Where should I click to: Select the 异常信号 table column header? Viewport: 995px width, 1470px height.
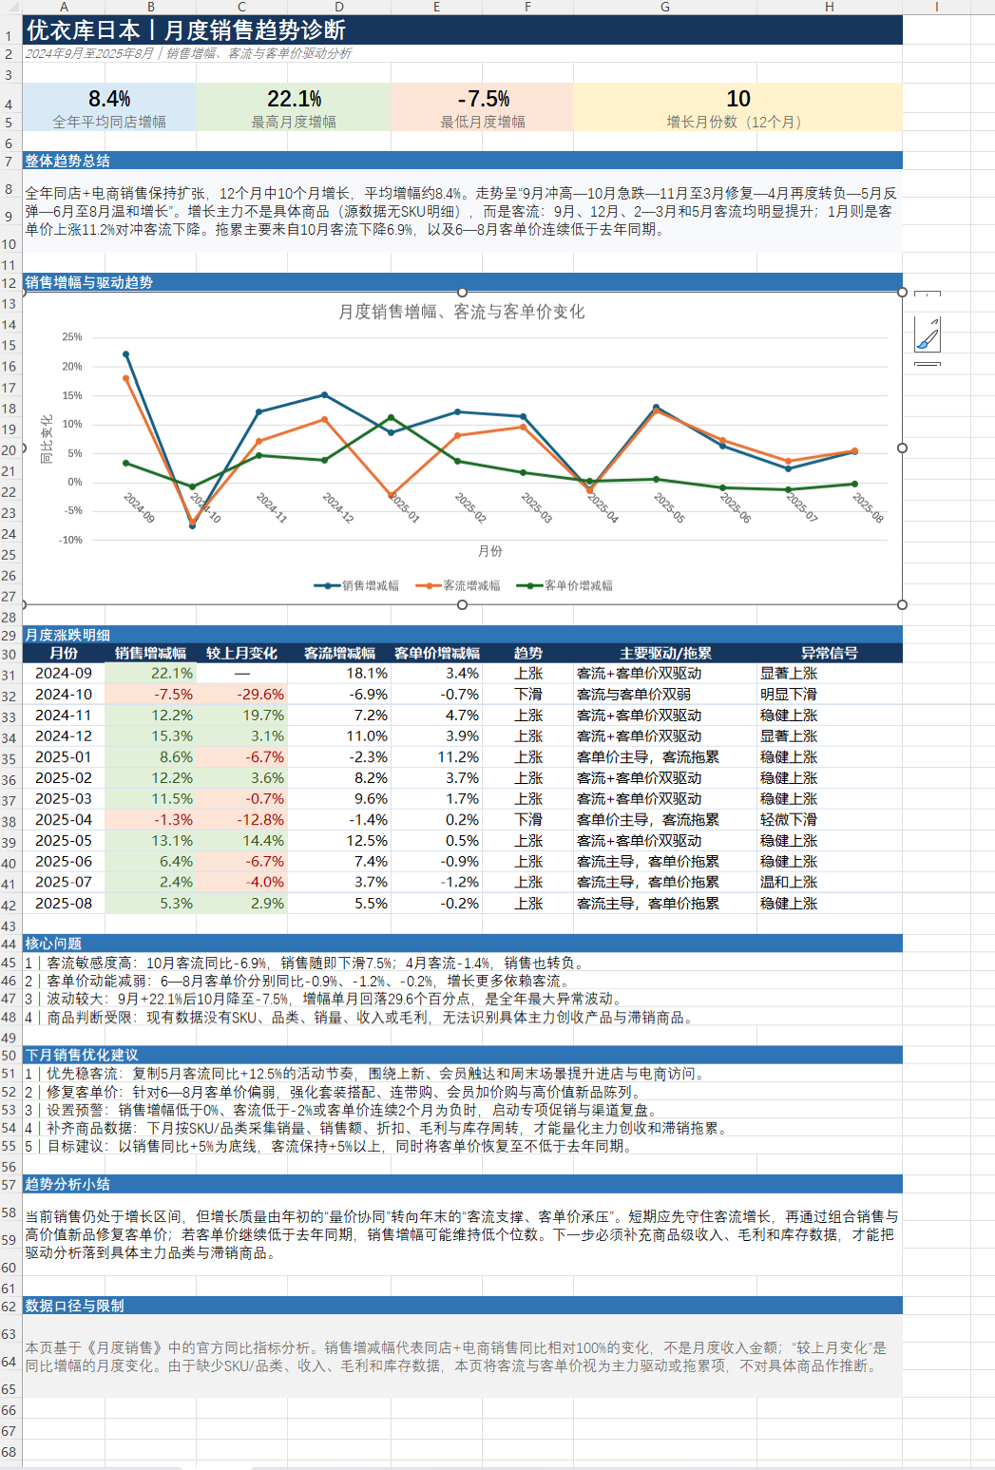(830, 654)
